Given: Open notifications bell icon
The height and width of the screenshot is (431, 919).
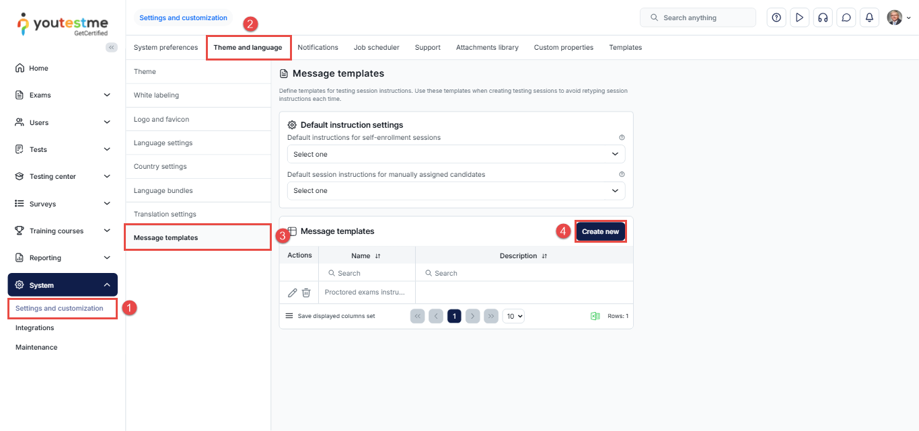Looking at the screenshot, I should [869, 17].
